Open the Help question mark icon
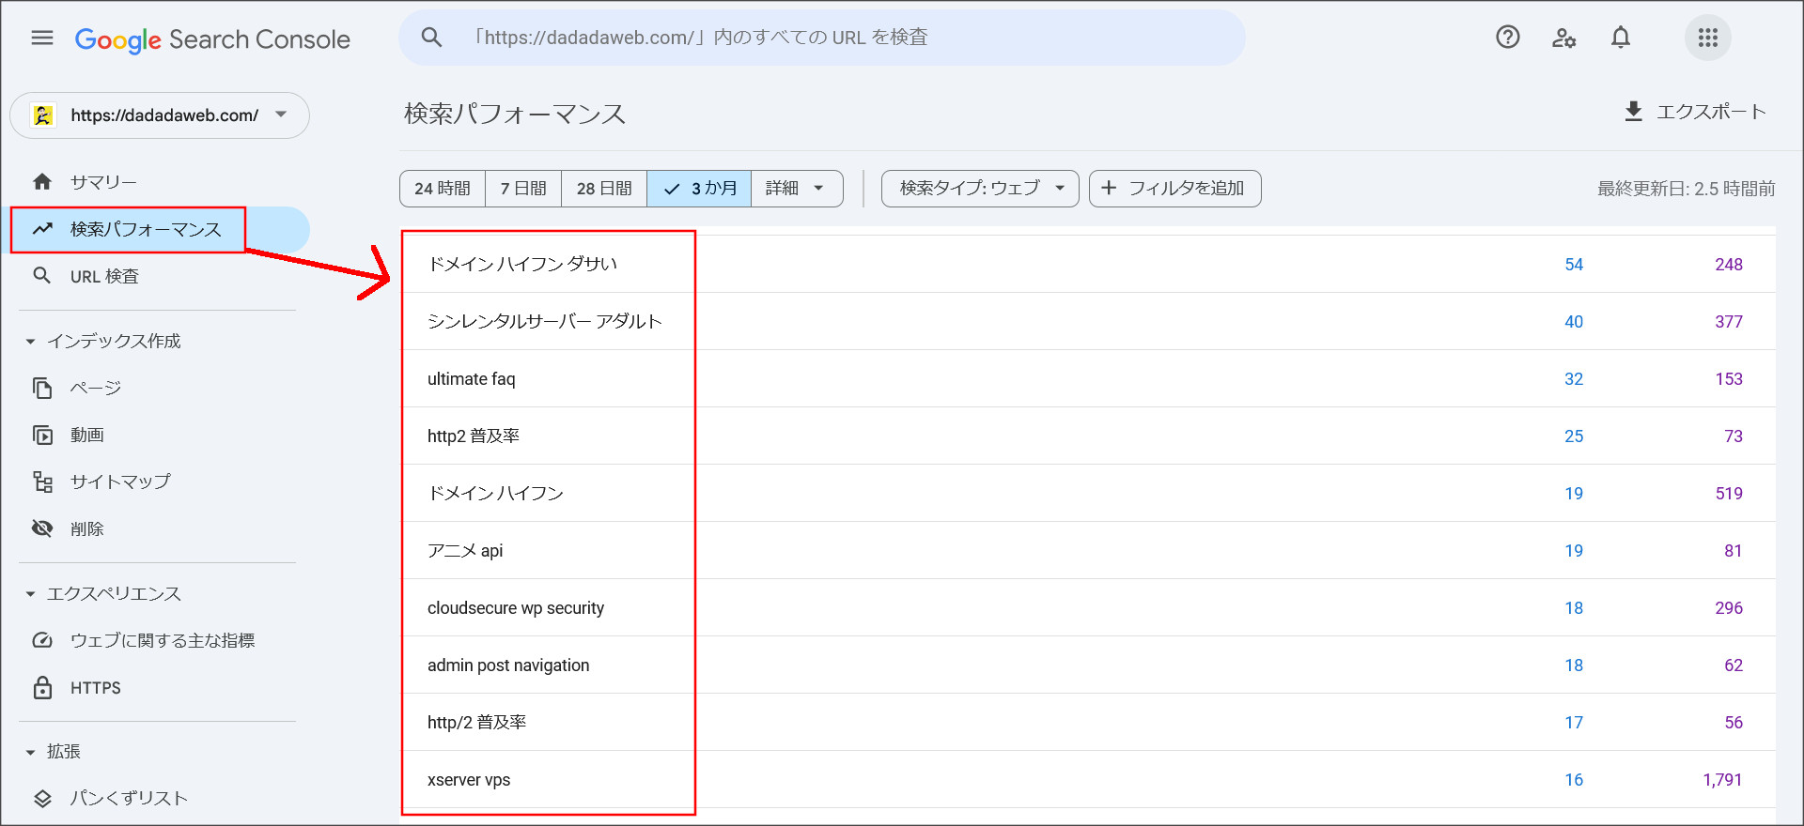The image size is (1804, 826). pyautogui.click(x=1508, y=37)
